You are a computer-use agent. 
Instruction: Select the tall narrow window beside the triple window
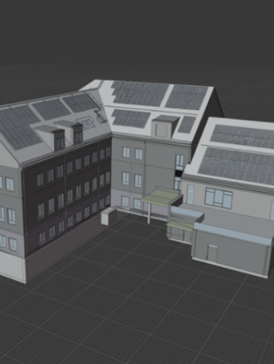[x=191, y=194]
